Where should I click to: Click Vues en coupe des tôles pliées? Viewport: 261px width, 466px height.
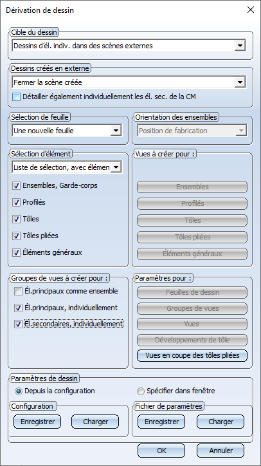click(192, 356)
